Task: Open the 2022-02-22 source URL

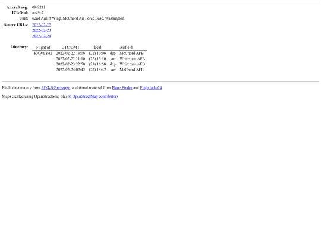Action: [x=42, y=25]
